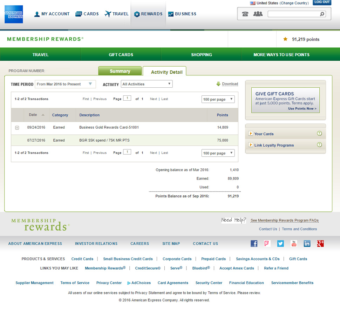Click the Description column header
The width and height of the screenshot is (340, 310).
click(x=89, y=115)
